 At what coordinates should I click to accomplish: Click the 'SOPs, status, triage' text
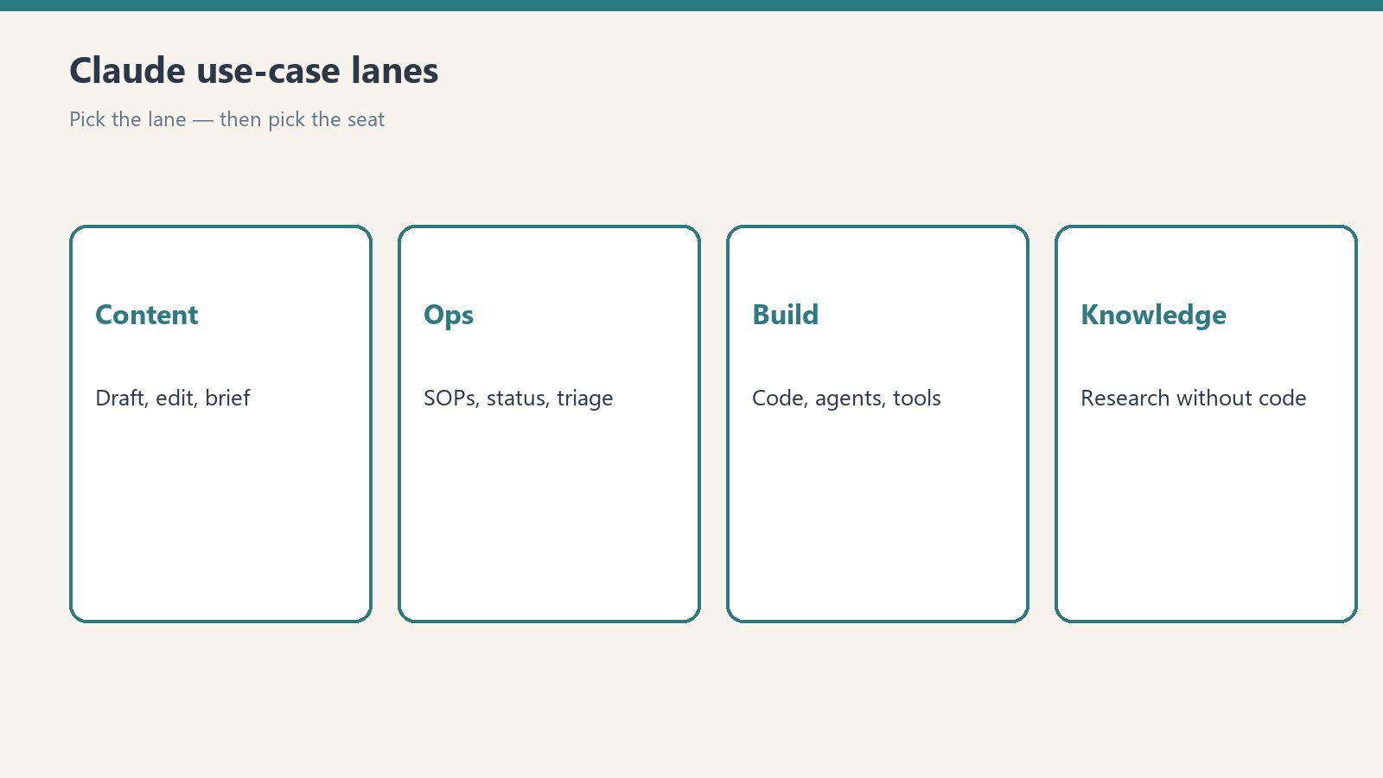click(519, 399)
